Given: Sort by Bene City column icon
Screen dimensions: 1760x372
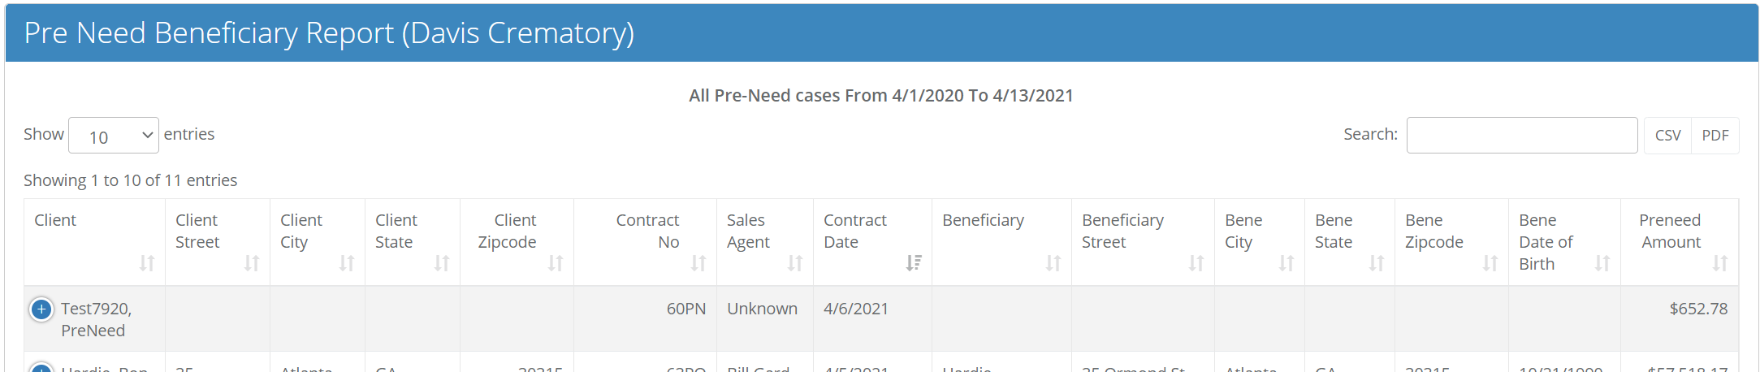Looking at the screenshot, I should click(1286, 263).
